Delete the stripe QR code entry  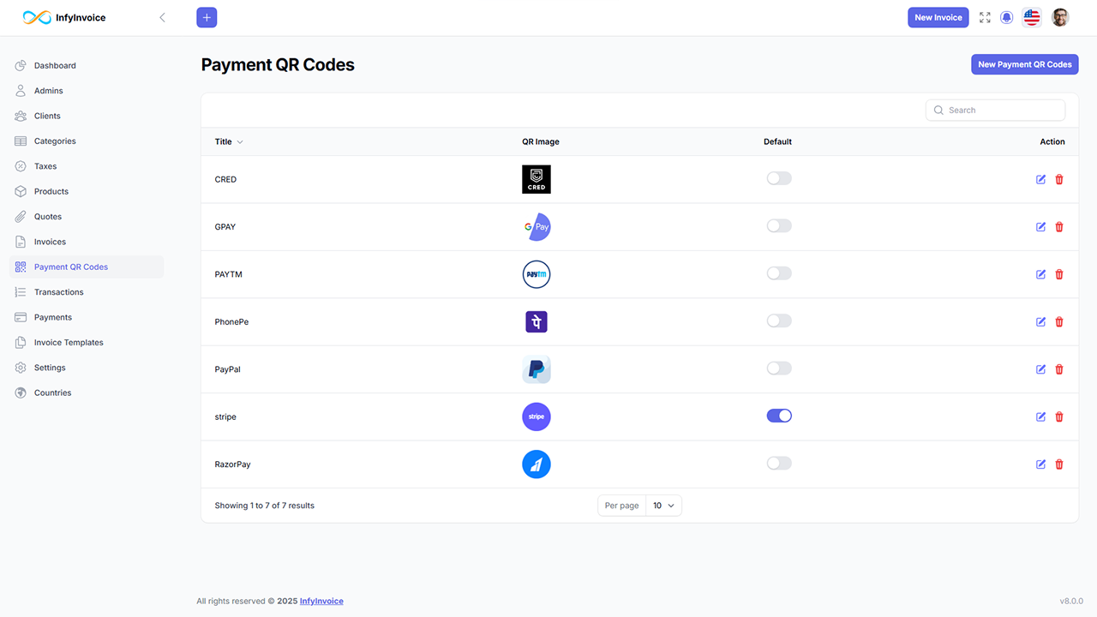pyautogui.click(x=1059, y=416)
